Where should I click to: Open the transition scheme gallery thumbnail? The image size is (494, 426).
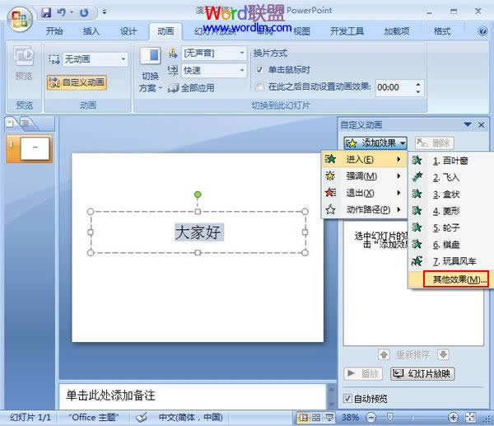pos(151,56)
